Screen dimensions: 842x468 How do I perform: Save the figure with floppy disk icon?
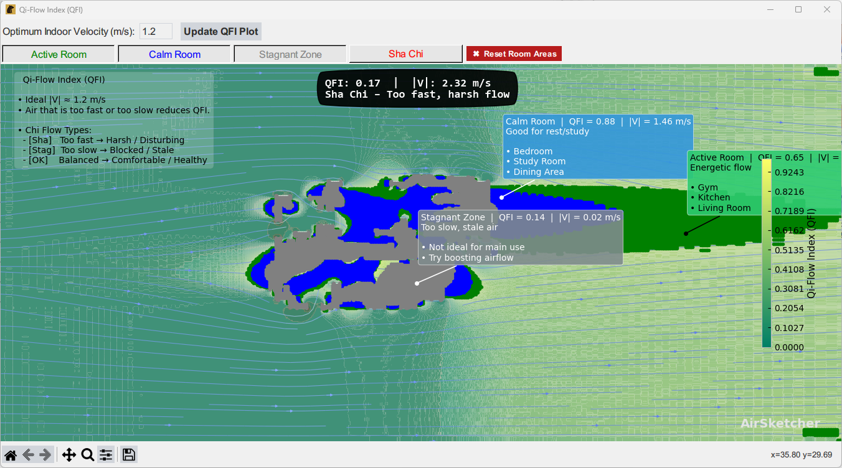129,455
